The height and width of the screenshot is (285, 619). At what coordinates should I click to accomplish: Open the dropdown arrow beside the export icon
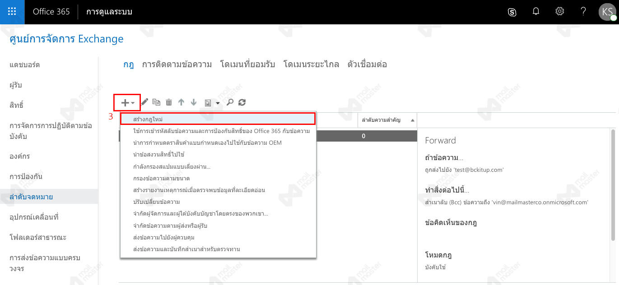218,103
